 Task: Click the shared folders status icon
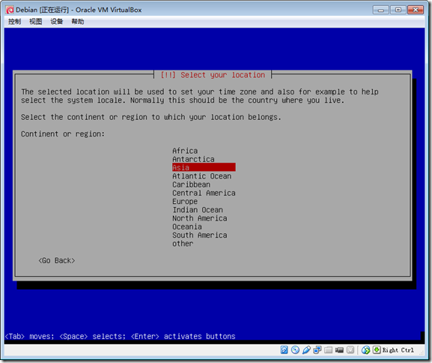pyautogui.click(x=328, y=350)
